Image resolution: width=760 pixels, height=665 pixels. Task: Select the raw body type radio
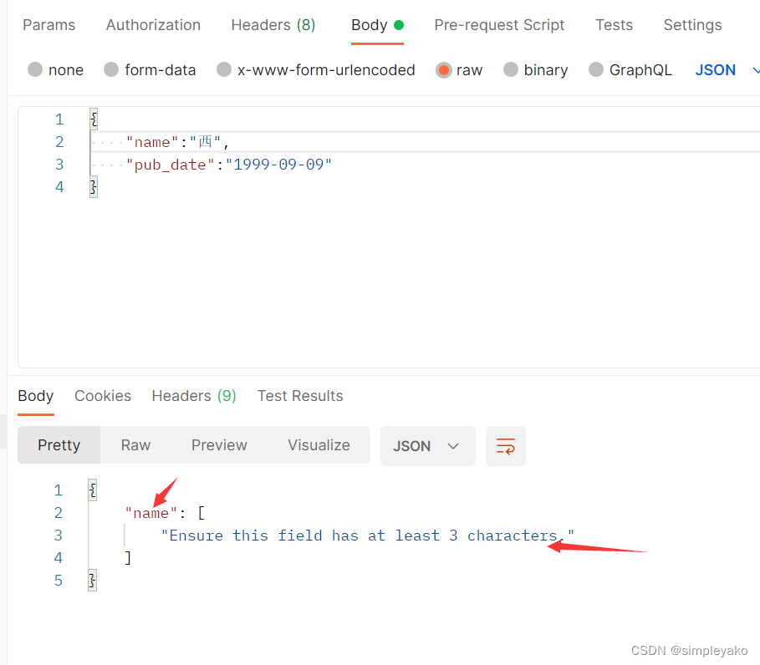coord(443,69)
